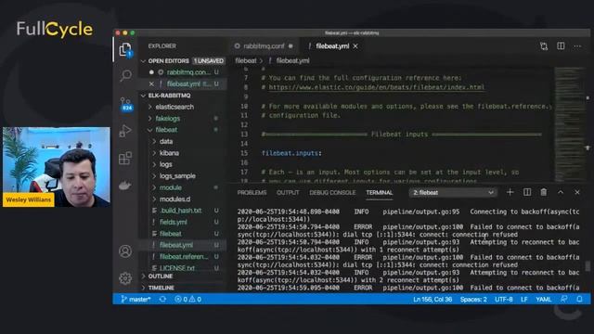Image resolution: width=594 pixels, height=334 pixels.
Task: Click 'filebeat.yml' in the breadcrumb
Action: coord(292,60)
